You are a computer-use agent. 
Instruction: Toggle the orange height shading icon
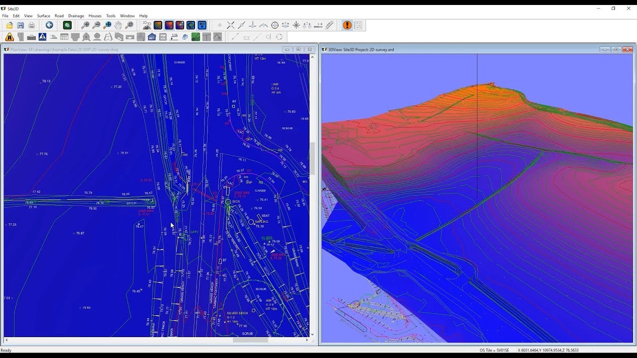[x=169, y=25]
